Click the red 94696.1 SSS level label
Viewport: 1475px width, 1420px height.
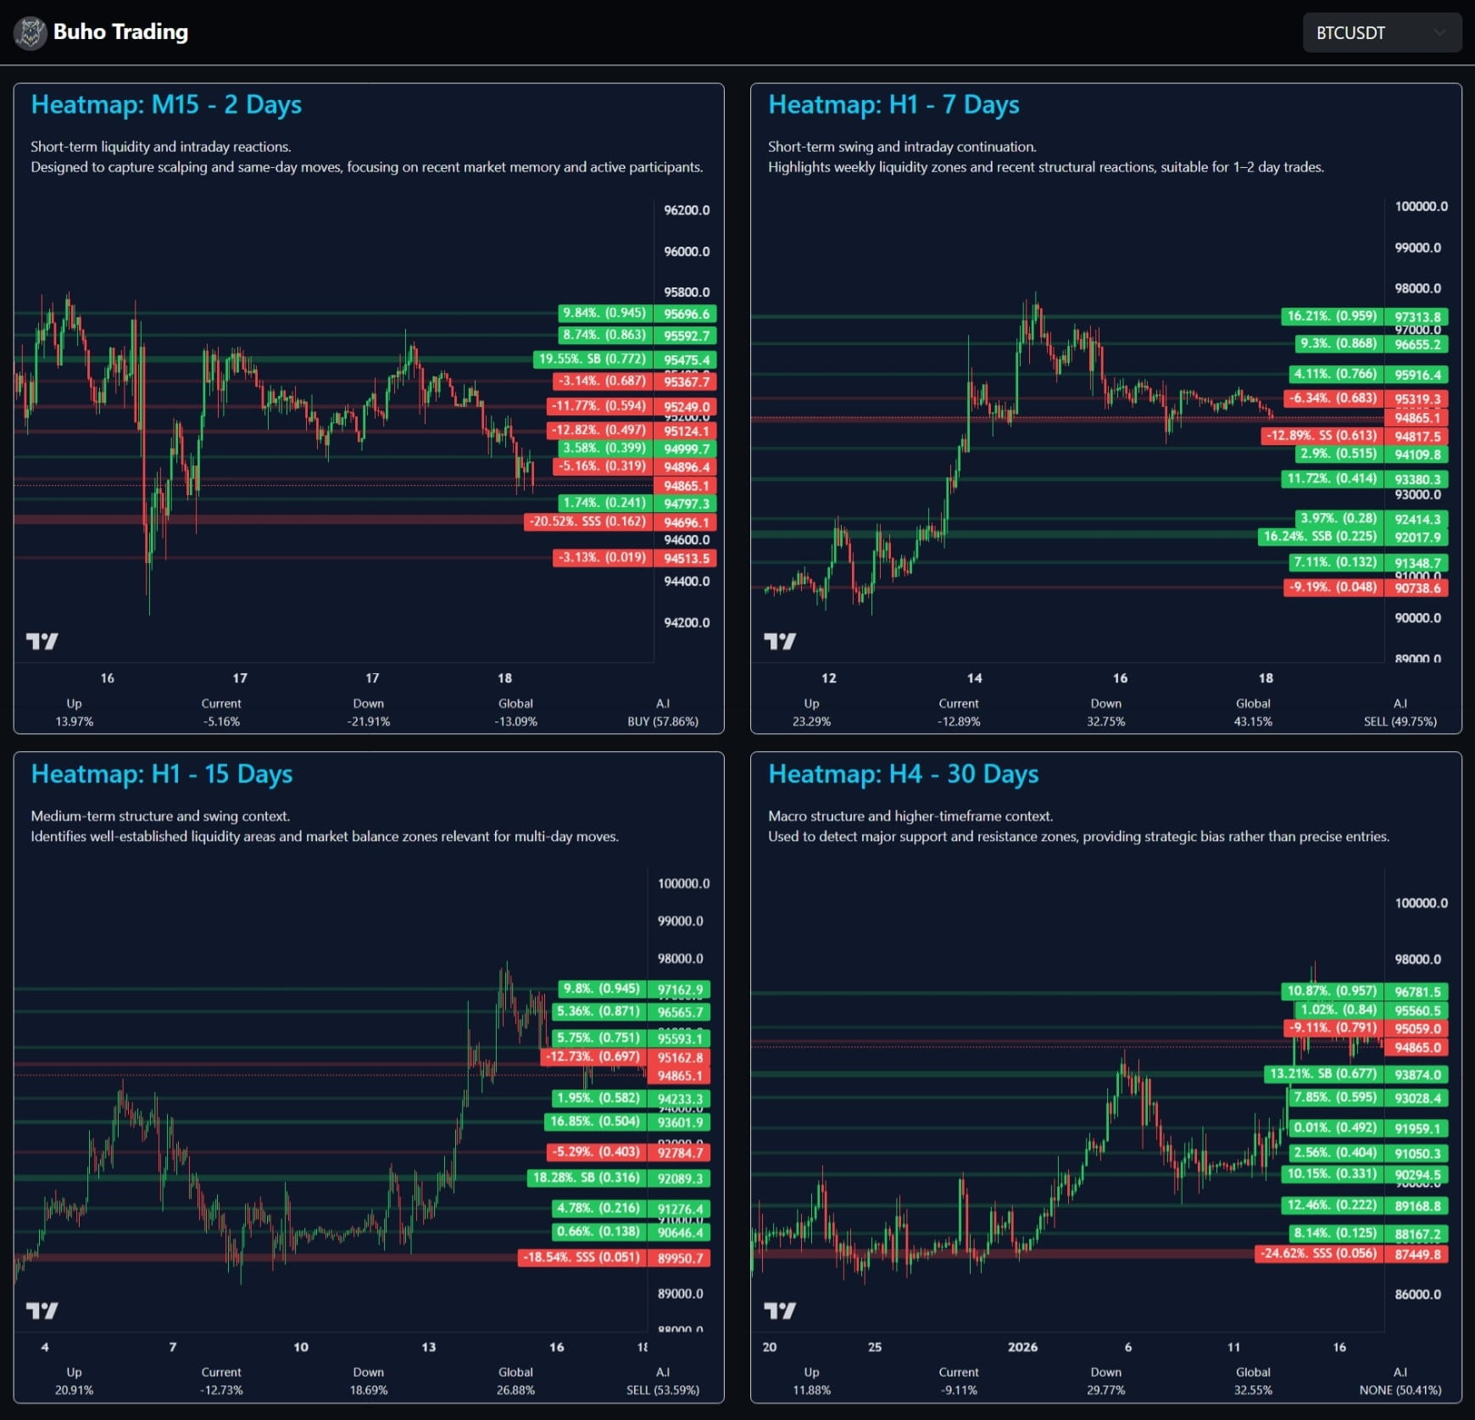click(x=686, y=522)
